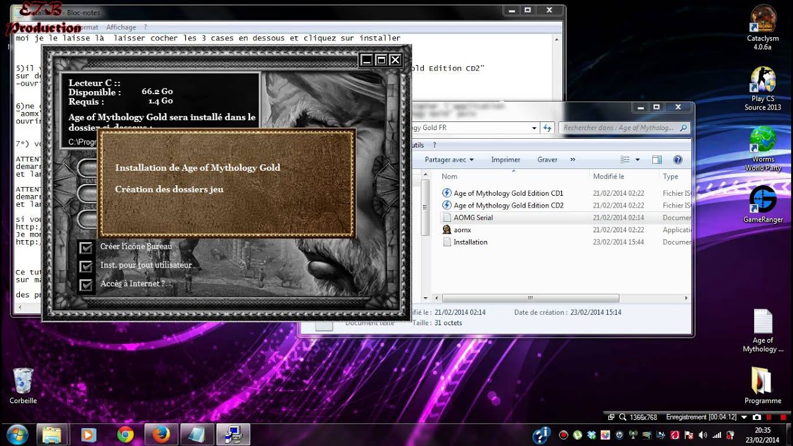Open the Windows Start menu
This screenshot has height=446, width=793.
(17, 434)
